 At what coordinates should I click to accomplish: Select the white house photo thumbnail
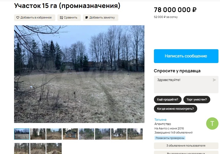(x=119, y=134)
